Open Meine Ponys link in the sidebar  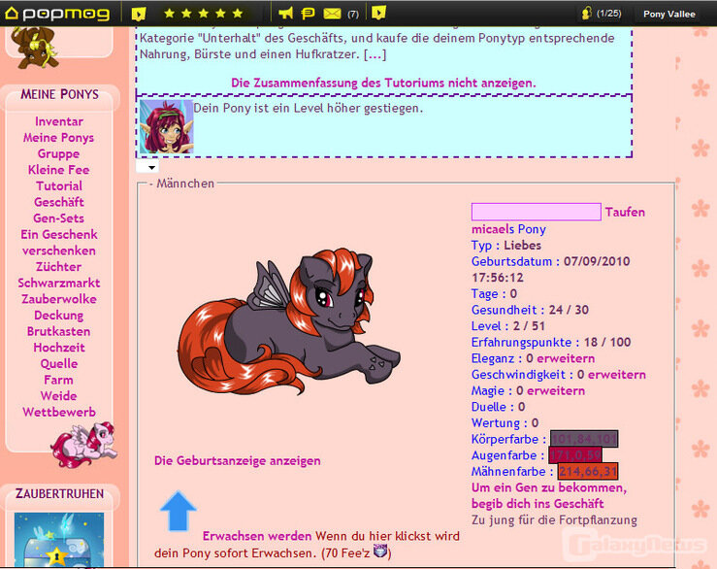point(58,137)
